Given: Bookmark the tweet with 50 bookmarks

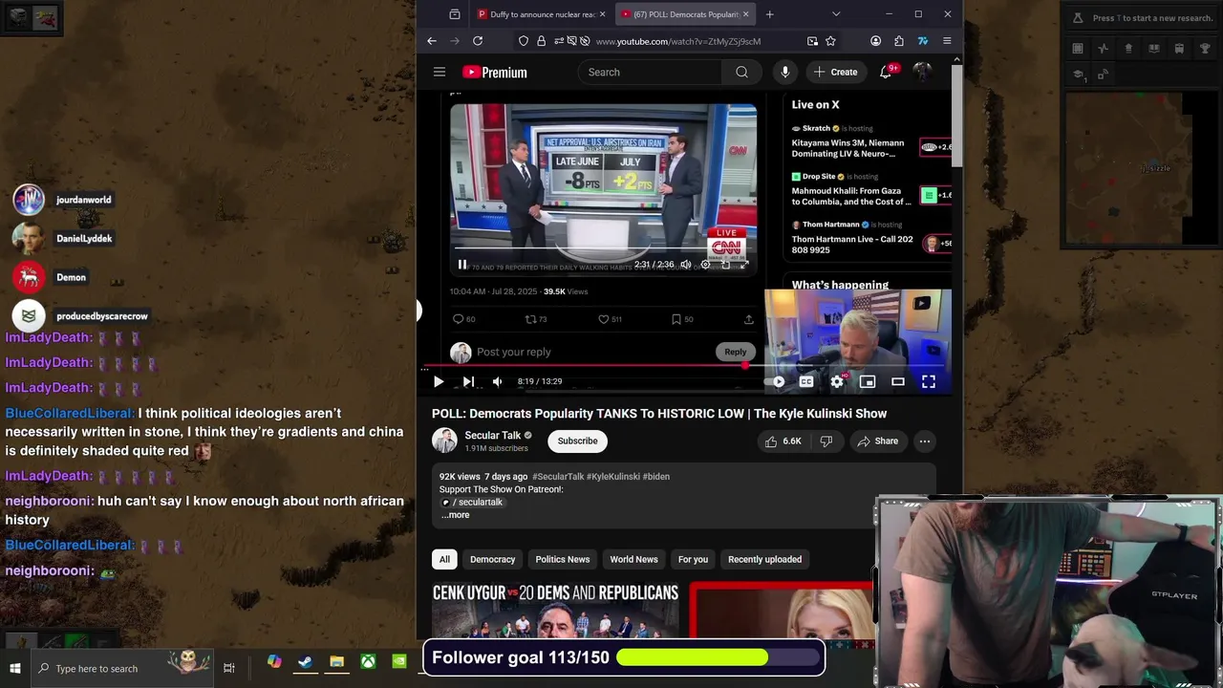Looking at the screenshot, I should 682,319.
